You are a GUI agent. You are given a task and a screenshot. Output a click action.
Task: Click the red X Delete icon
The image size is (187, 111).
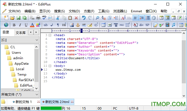76,18
